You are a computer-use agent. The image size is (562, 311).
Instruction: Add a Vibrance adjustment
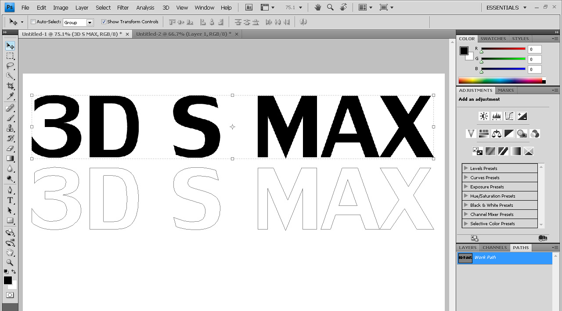(471, 134)
